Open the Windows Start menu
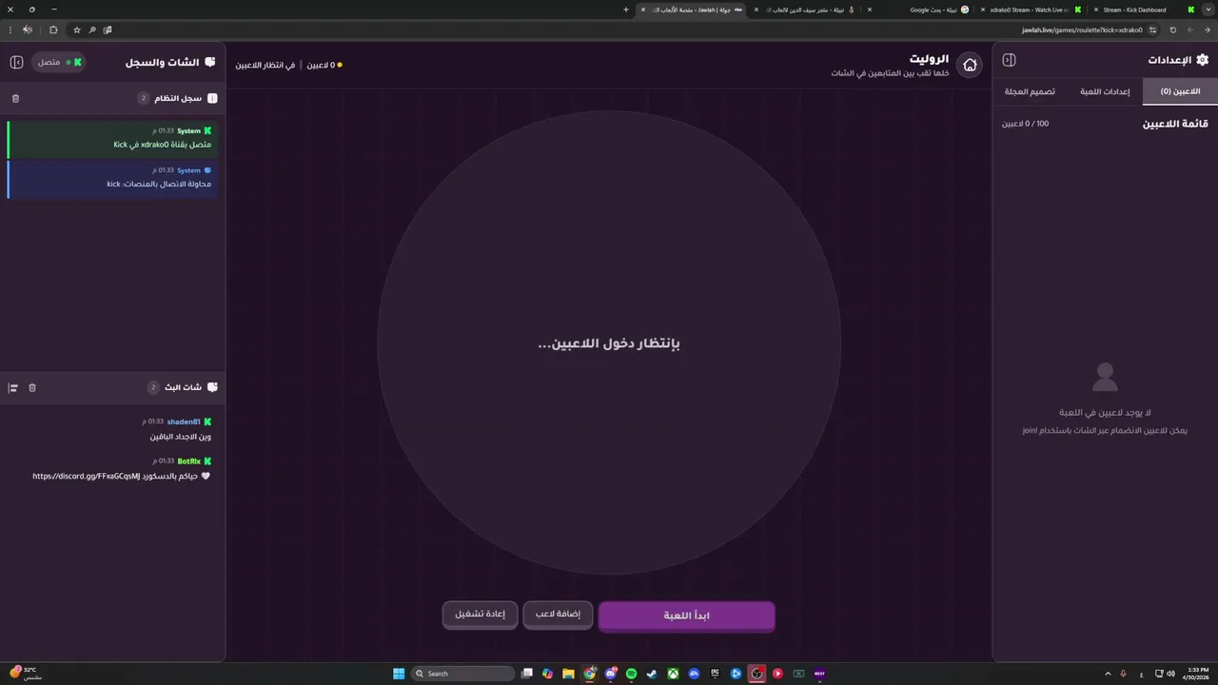The image size is (1218, 685). coord(399,674)
